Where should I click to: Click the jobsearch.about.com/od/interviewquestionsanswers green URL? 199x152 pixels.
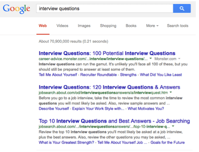[103, 93]
